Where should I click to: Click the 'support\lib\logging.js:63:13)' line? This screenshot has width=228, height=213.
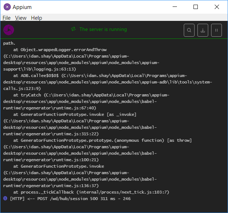pos(40,69)
